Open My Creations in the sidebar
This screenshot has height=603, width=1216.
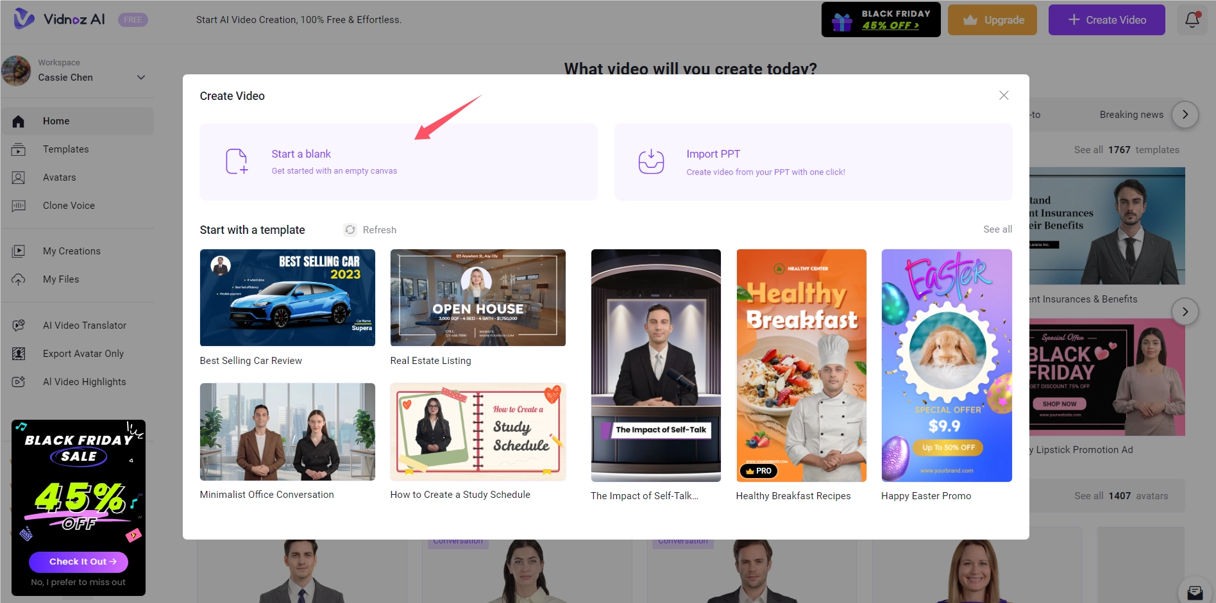(78, 251)
